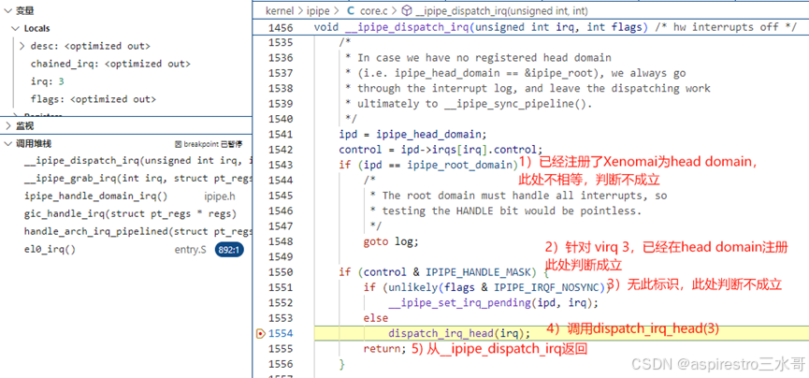Select handle_arch_irq_pipelined stack frame
Image resolution: width=809 pixels, height=378 pixels.
[138, 231]
